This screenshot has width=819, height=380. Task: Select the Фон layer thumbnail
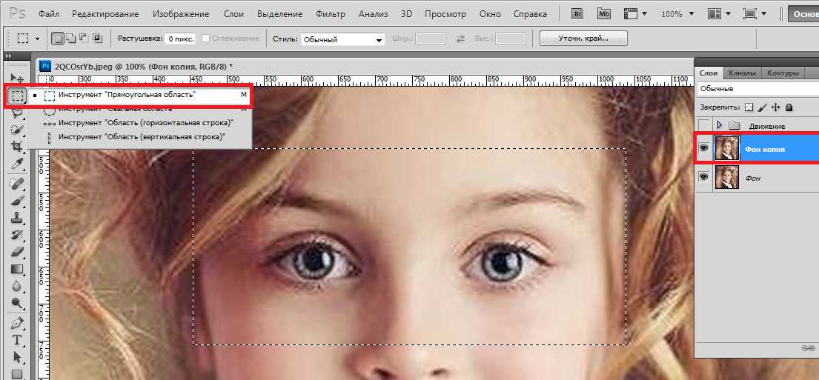pos(726,178)
